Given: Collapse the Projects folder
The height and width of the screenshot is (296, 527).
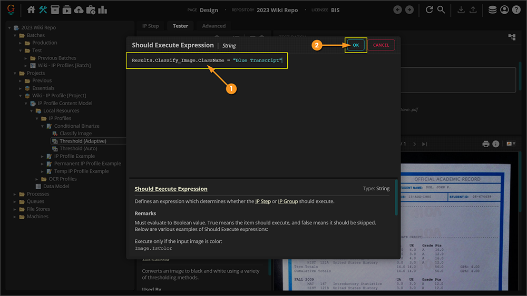Looking at the screenshot, I should click(15, 73).
